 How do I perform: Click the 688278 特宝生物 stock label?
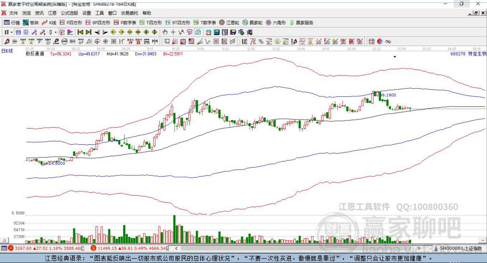[468, 54]
